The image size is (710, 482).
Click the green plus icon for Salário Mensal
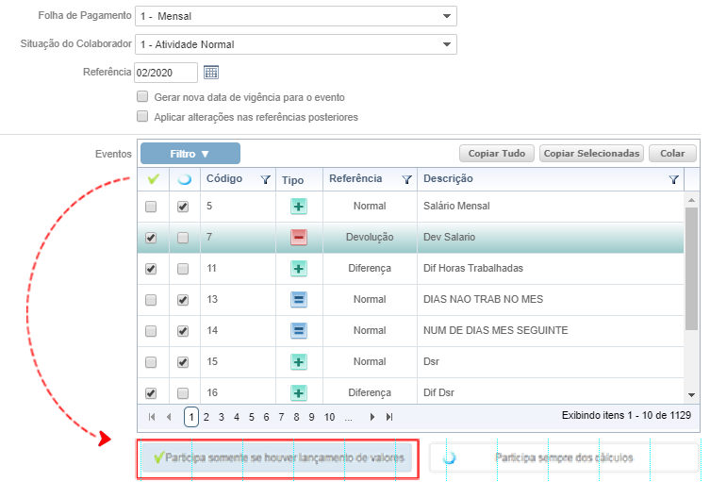click(x=299, y=207)
